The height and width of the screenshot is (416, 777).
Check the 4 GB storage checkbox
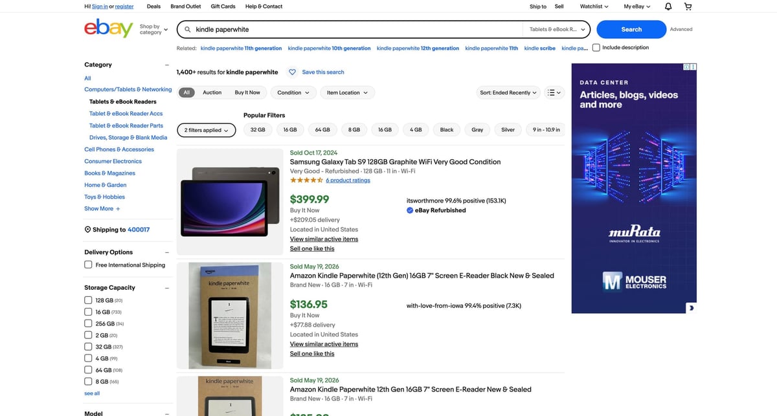point(88,358)
